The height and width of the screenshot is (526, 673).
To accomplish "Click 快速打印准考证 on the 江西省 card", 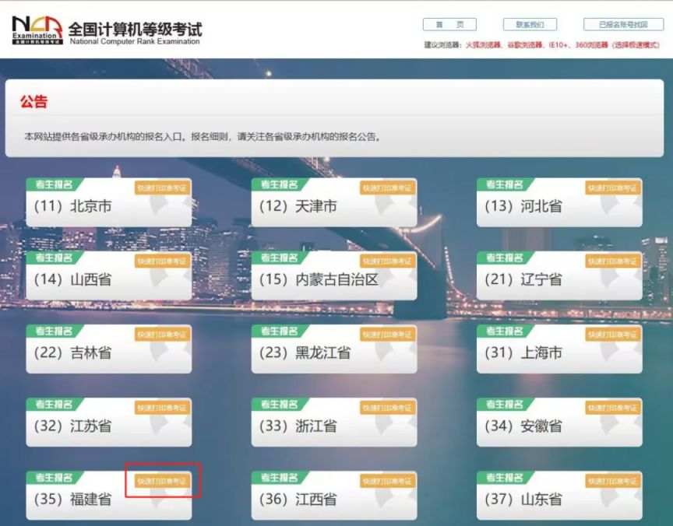I will (388, 481).
